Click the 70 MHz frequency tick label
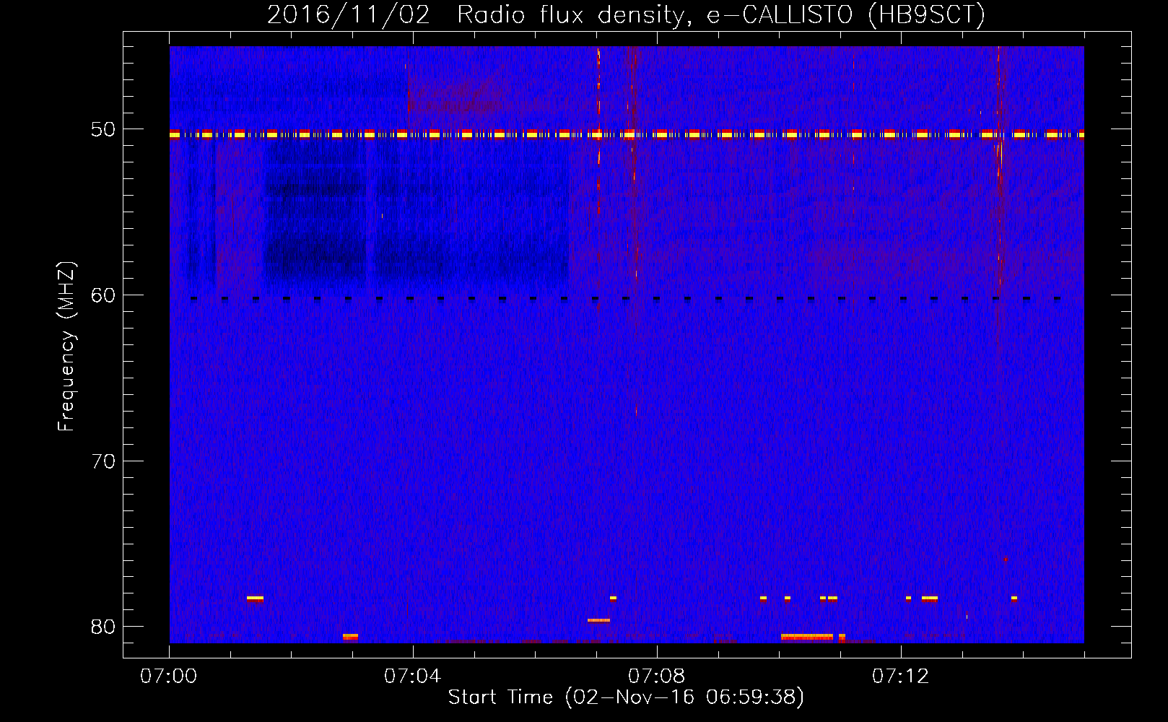1168x722 pixels. click(x=103, y=461)
